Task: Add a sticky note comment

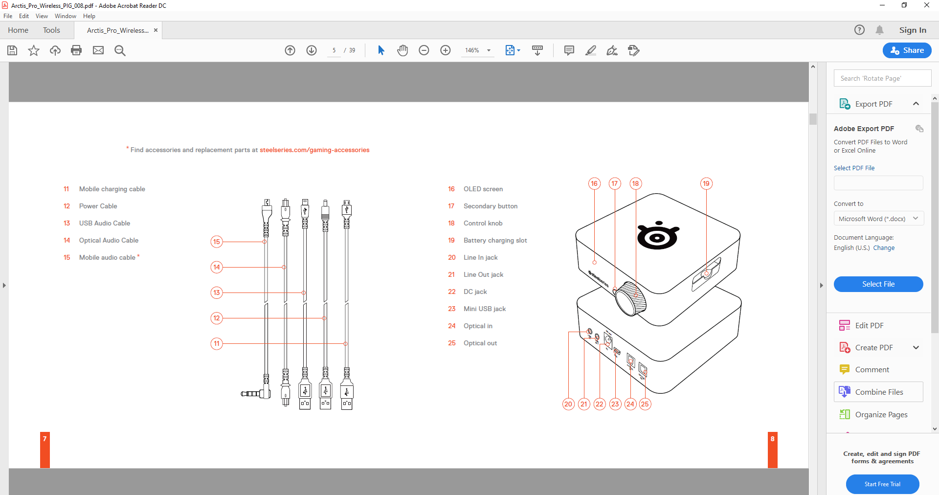Action: 569,50
